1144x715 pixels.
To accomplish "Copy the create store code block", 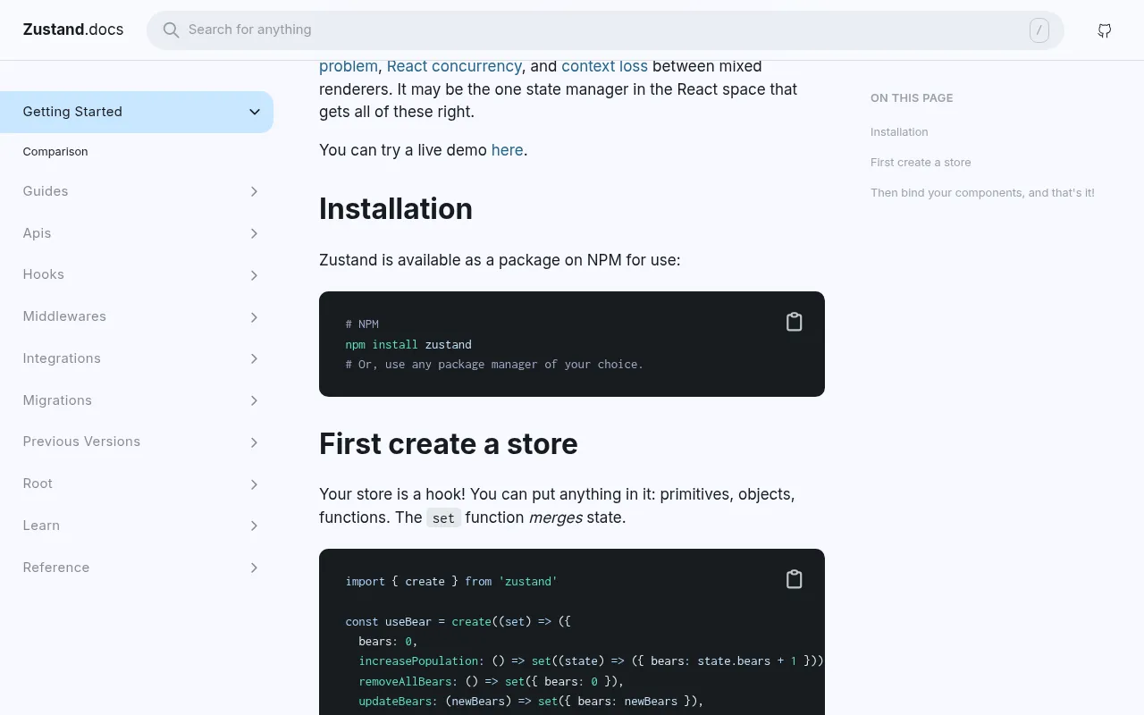I will tap(794, 579).
